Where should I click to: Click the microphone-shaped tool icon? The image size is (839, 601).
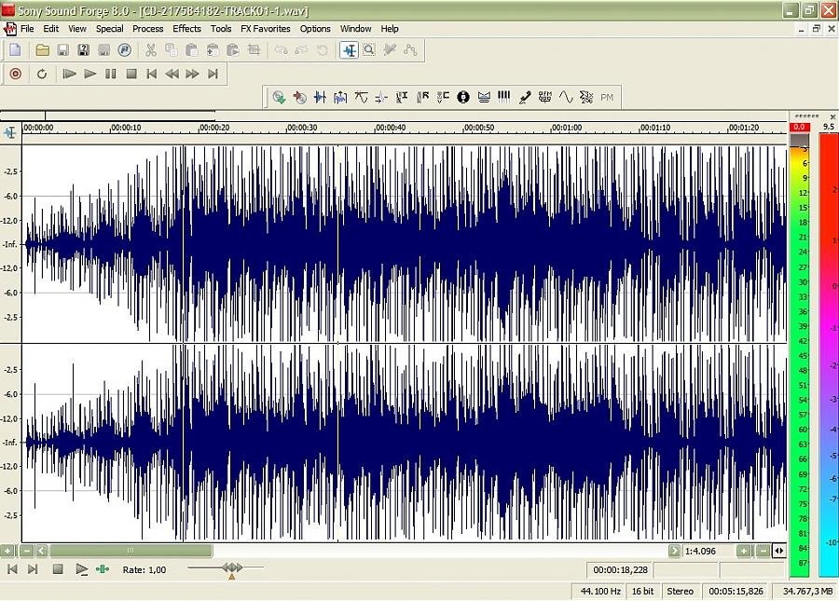point(525,97)
